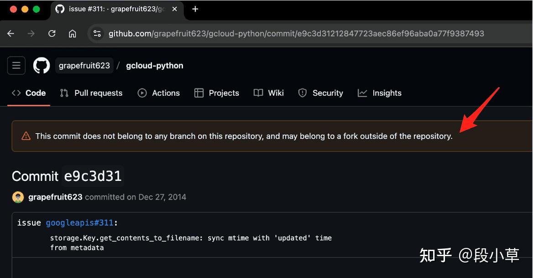Image resolution: width=534 pixels, height=278 pixels.
Task: Open grapefruit623 avatar next to committed date
Action: (x=18, y=197)
